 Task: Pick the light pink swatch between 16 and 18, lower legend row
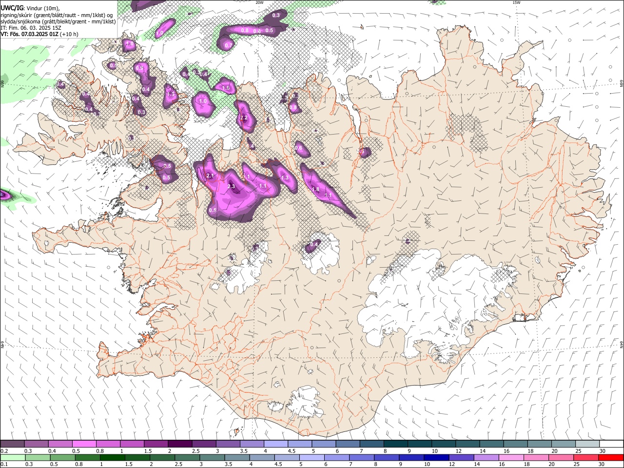(x=511, y=457)
